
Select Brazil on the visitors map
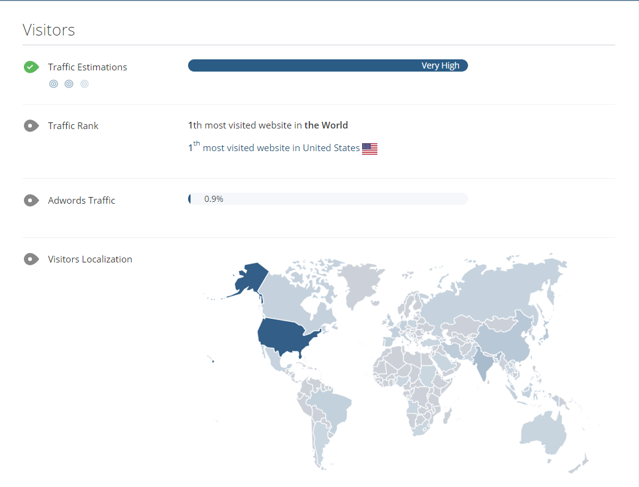pyautogui.click(x=331, y=407)
